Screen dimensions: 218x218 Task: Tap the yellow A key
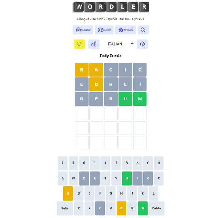[x=68, y=193]
